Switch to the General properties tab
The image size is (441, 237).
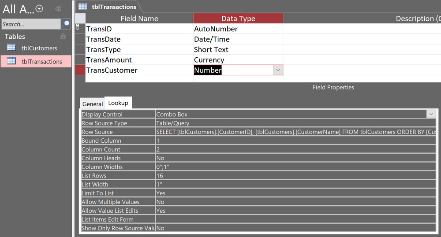pyautogui.click(x=92, y=104)
